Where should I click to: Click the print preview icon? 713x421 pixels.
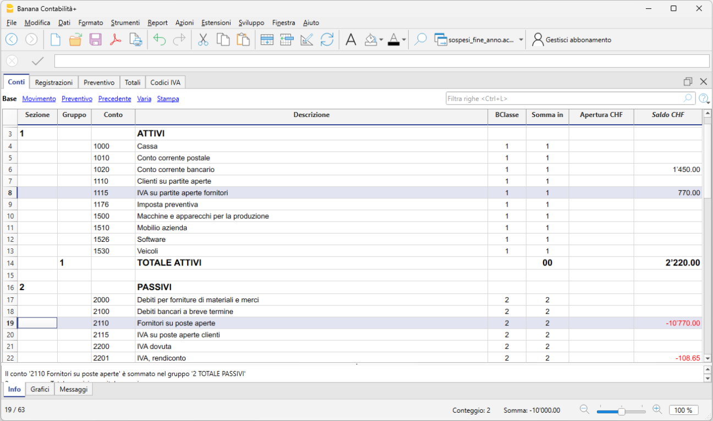(135, 40)
